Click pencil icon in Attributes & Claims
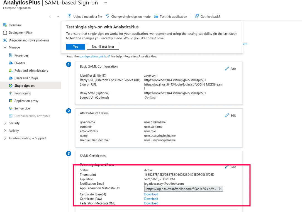The height and width of the screenshot is (212, 302). [227, 115]
